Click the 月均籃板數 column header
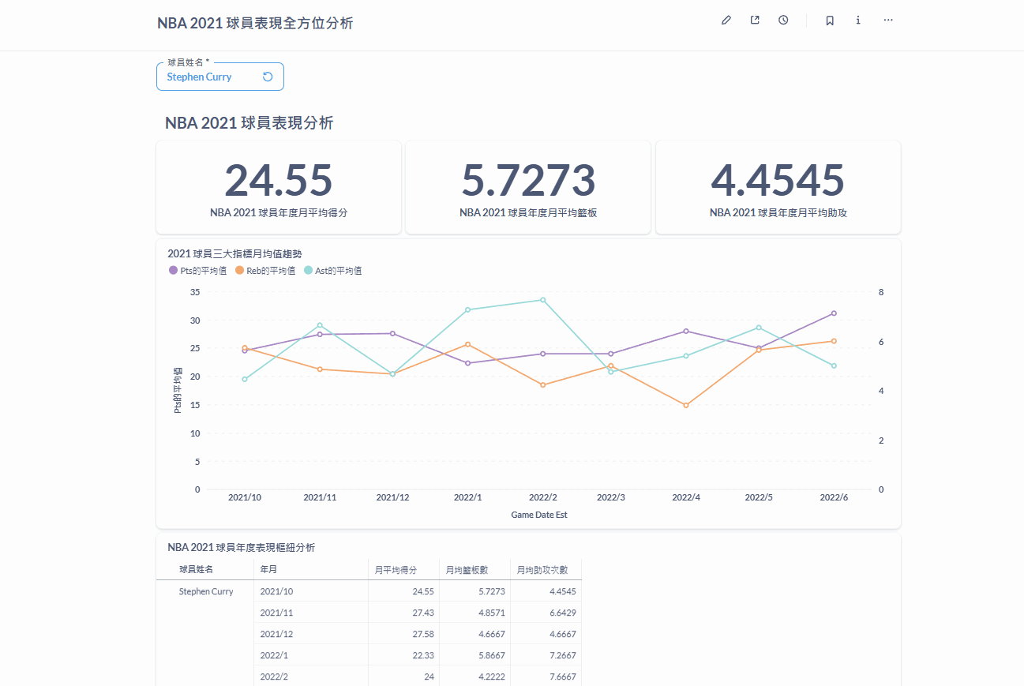Screen dimensions: 1024x686 click(x=467, y=569)
